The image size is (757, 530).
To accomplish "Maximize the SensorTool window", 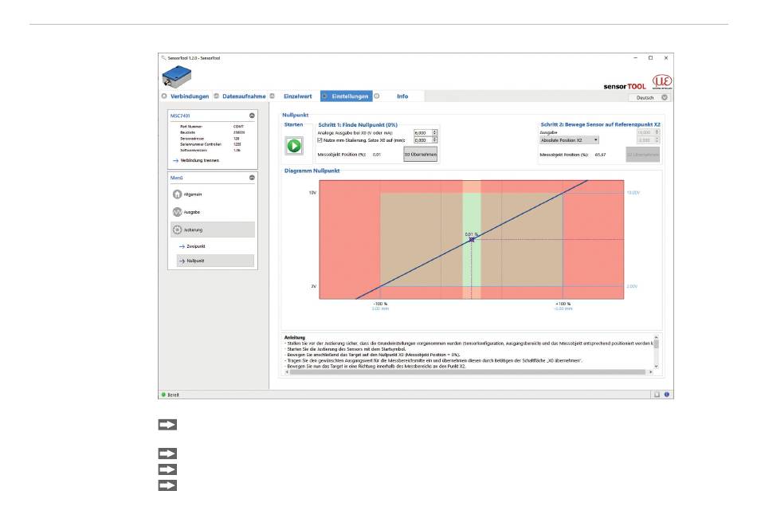I will pyautogui.click(x=650, y=58).
